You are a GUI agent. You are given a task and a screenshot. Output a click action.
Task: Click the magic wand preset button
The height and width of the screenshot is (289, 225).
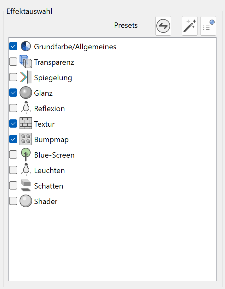(x=190, y=26)
